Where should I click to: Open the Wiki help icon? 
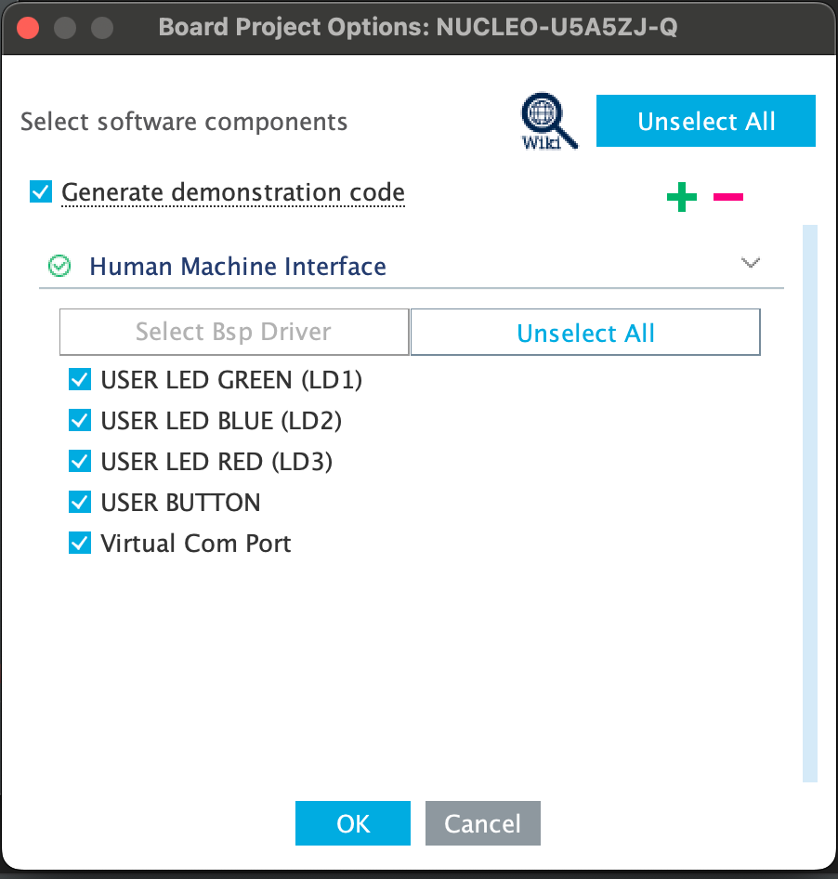pos(548,122)
